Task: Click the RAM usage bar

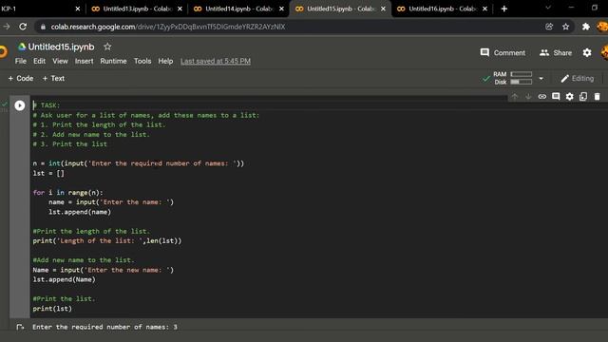Action: point(522,74)
